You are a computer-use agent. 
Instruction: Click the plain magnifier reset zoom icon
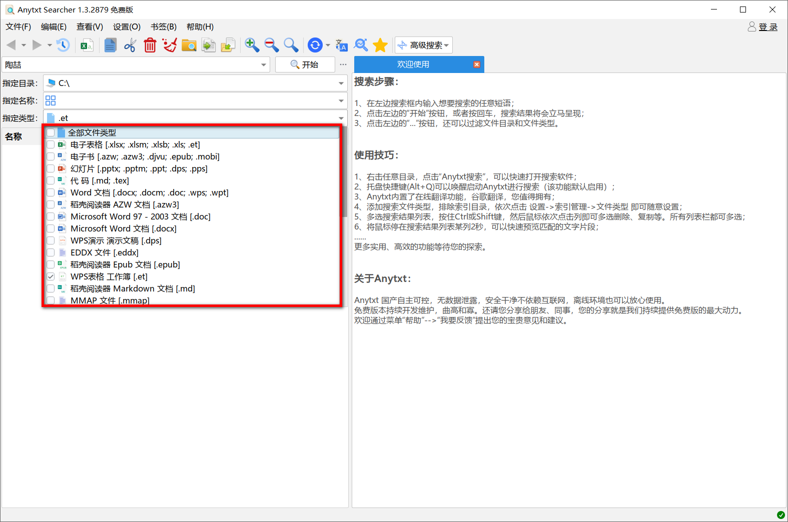tap(291, 45)
